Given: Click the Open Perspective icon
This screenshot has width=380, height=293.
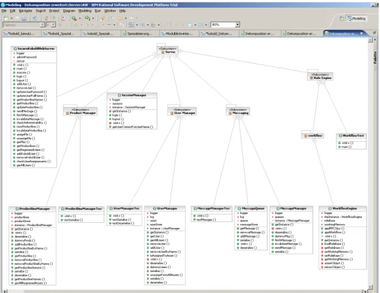Looking at the screenshot, I should (342, 19).
